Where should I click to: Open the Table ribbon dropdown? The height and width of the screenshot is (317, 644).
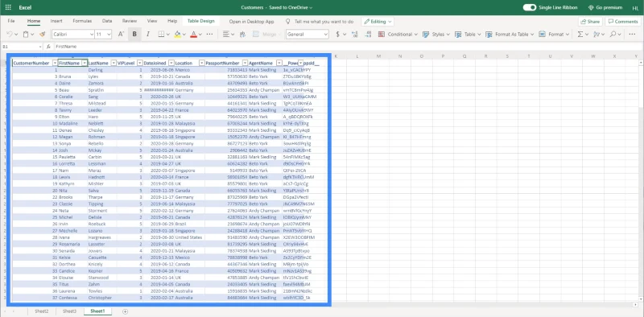468,35
